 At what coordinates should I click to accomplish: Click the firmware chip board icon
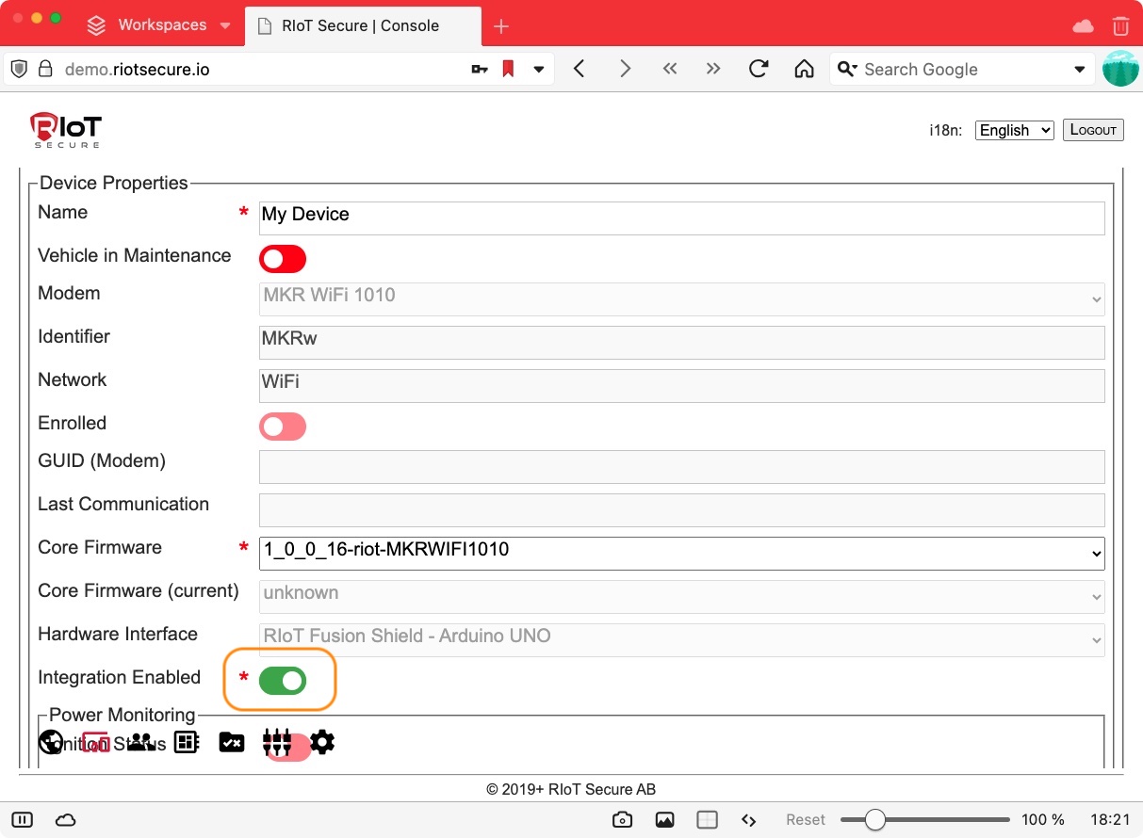tap(187, 743)
